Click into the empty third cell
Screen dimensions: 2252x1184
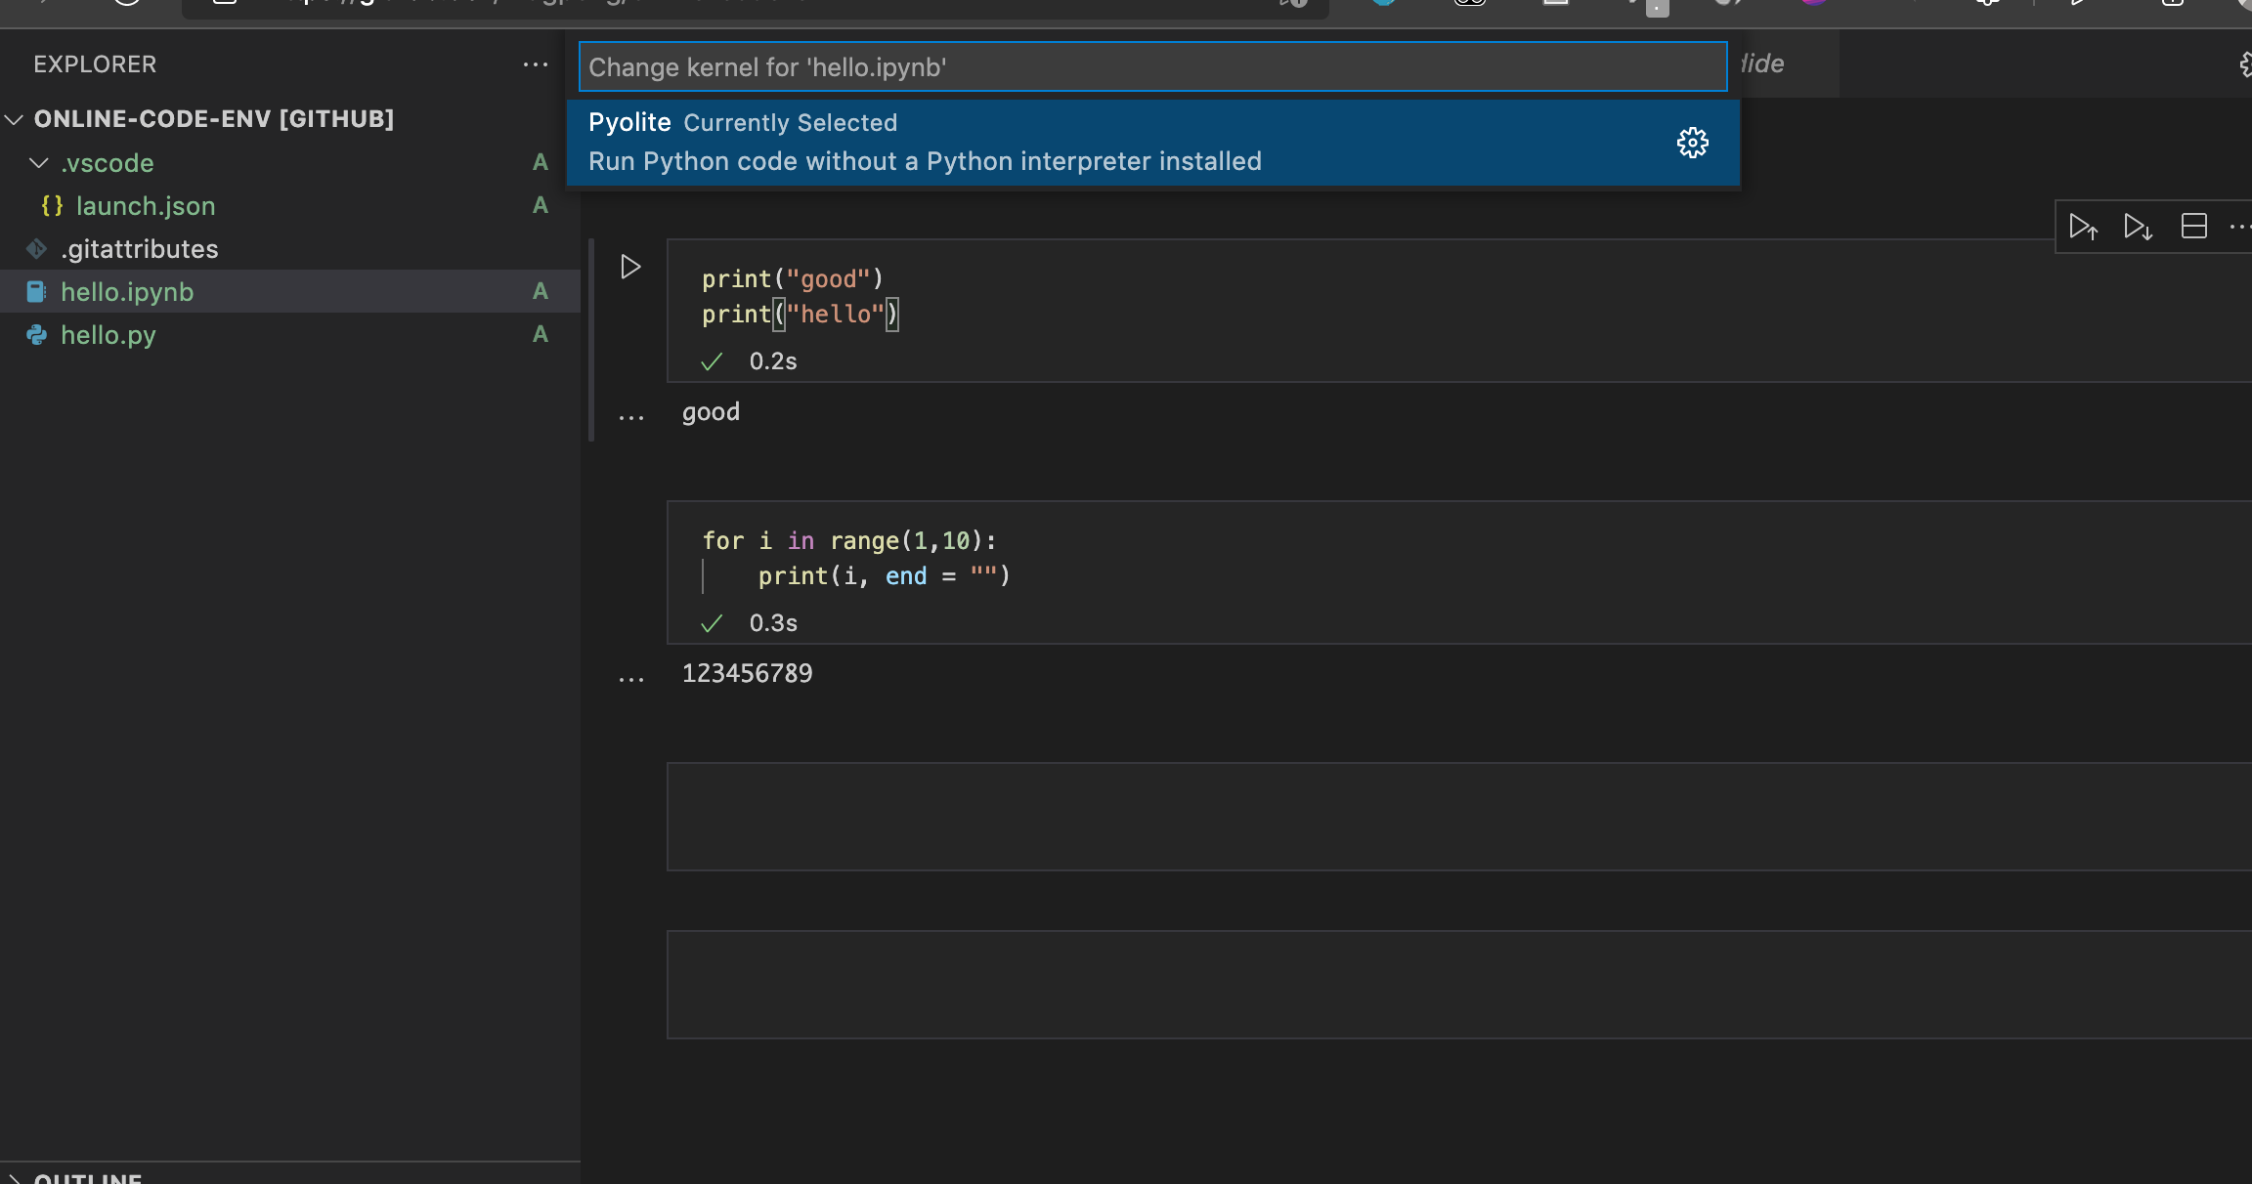[1456, 817]
